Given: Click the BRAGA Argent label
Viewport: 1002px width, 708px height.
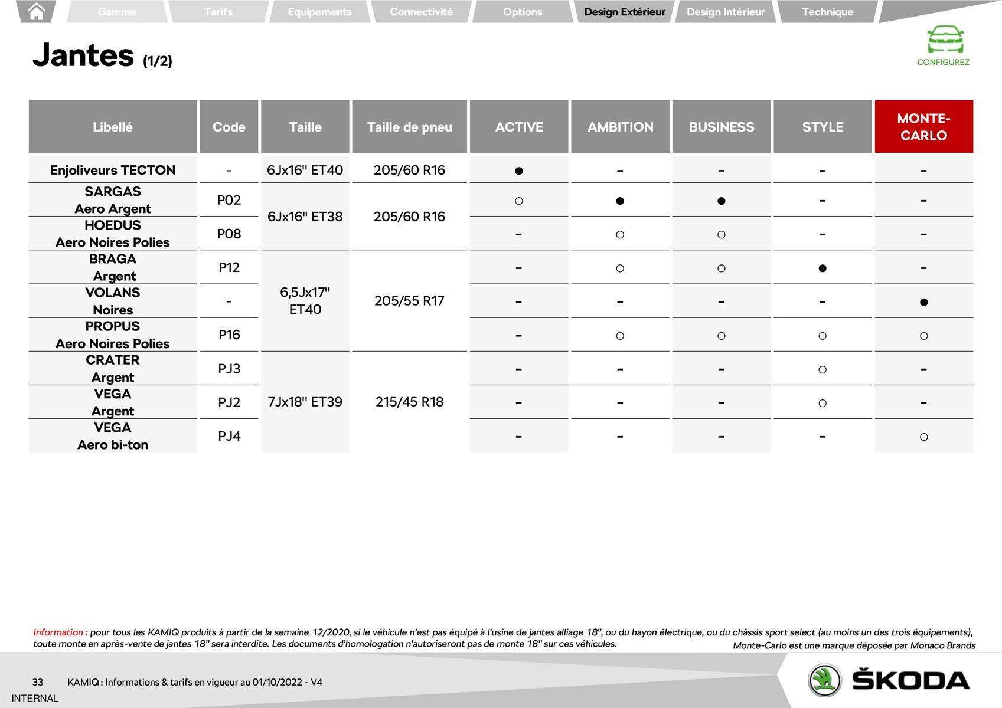Looking at the screenshot, I should (113, 267).
